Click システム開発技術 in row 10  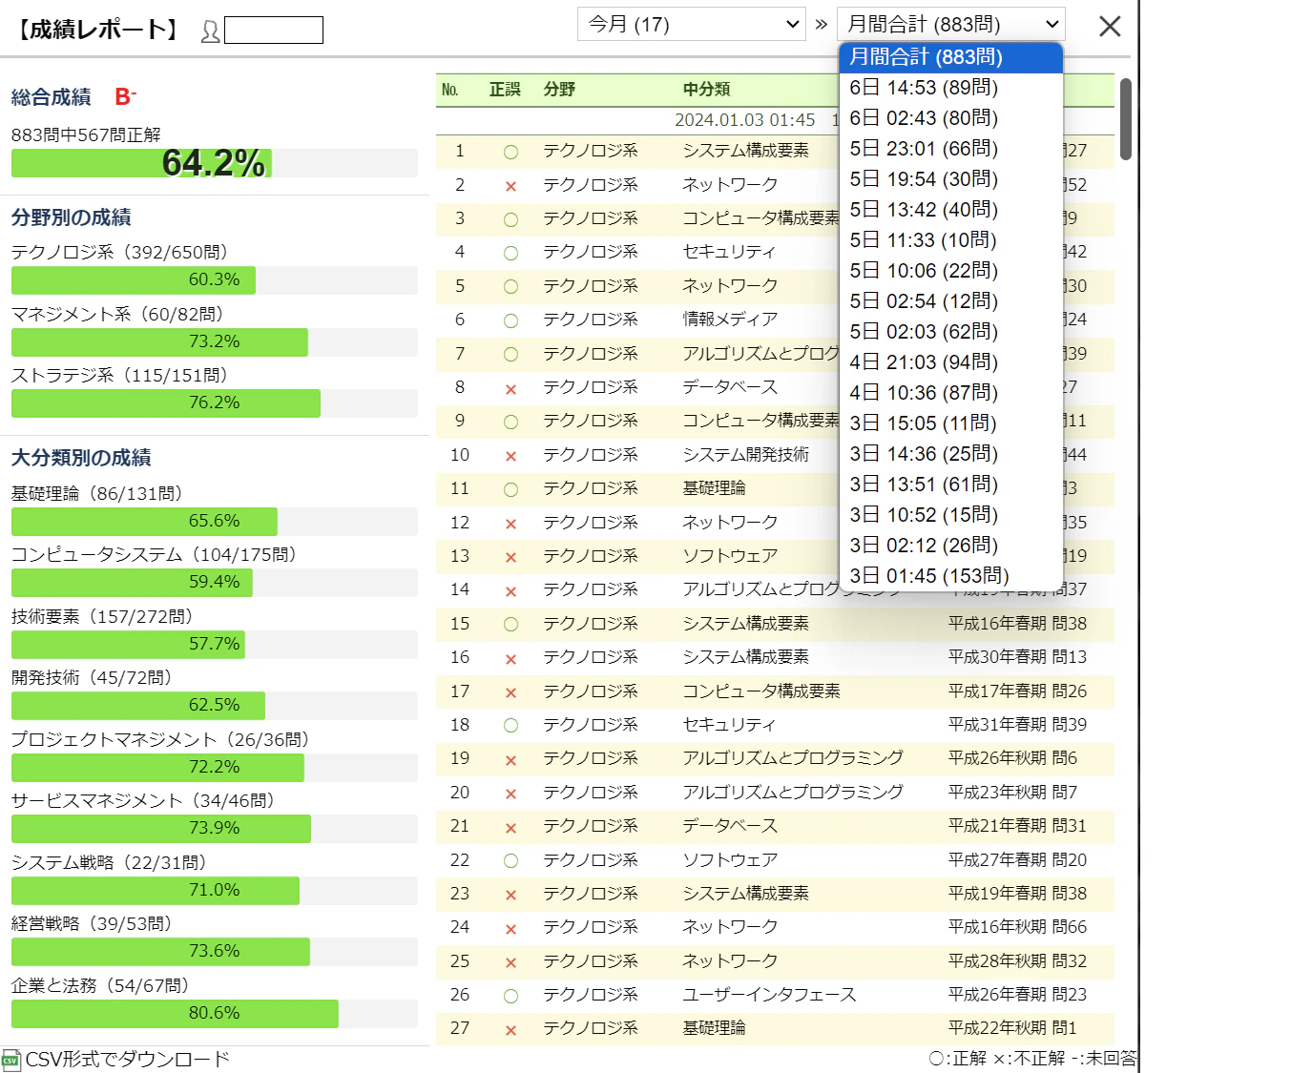click(x=745, y=455)
